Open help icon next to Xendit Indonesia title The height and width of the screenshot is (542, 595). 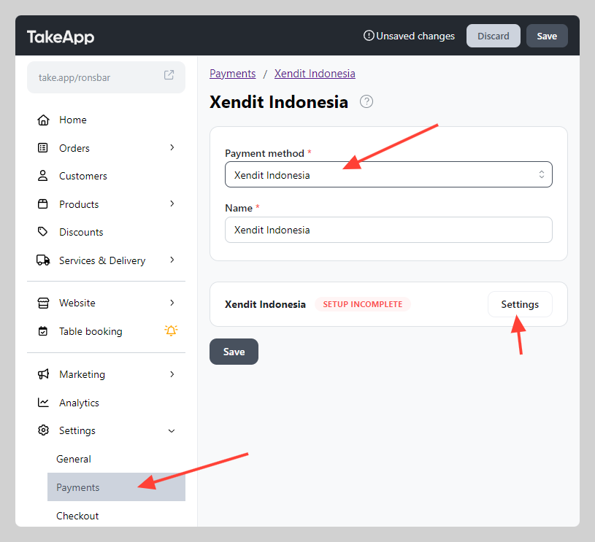[366, 101]
